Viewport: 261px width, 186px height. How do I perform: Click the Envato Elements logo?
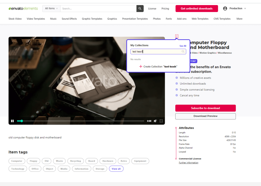(23, 8)
